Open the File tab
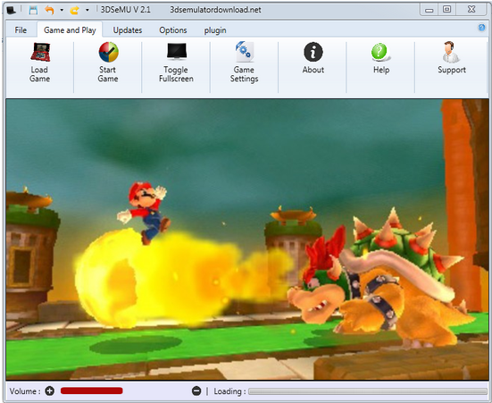Screen dimensions: 492x403 coord(21,30)
